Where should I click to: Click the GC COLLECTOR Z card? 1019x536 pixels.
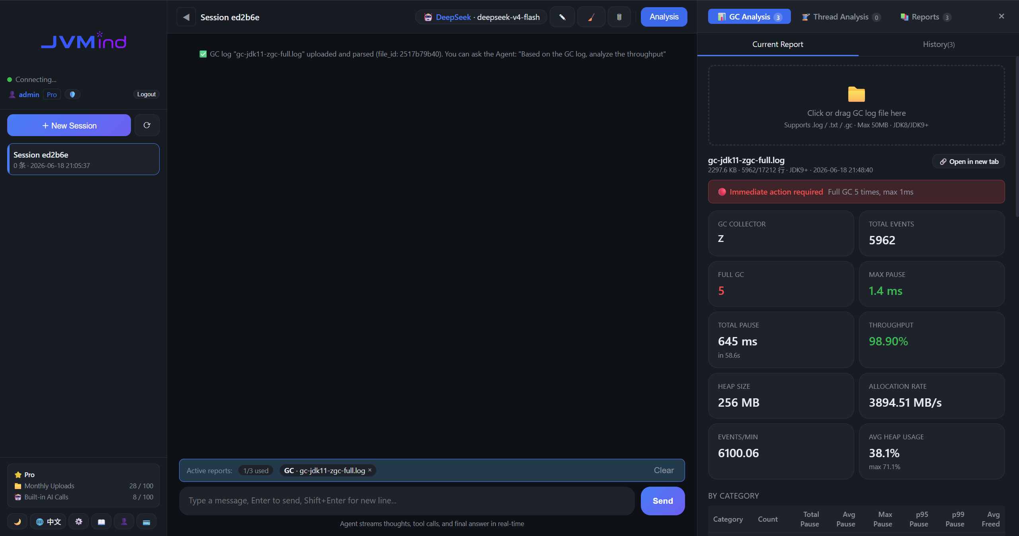(x=781, y=233)
